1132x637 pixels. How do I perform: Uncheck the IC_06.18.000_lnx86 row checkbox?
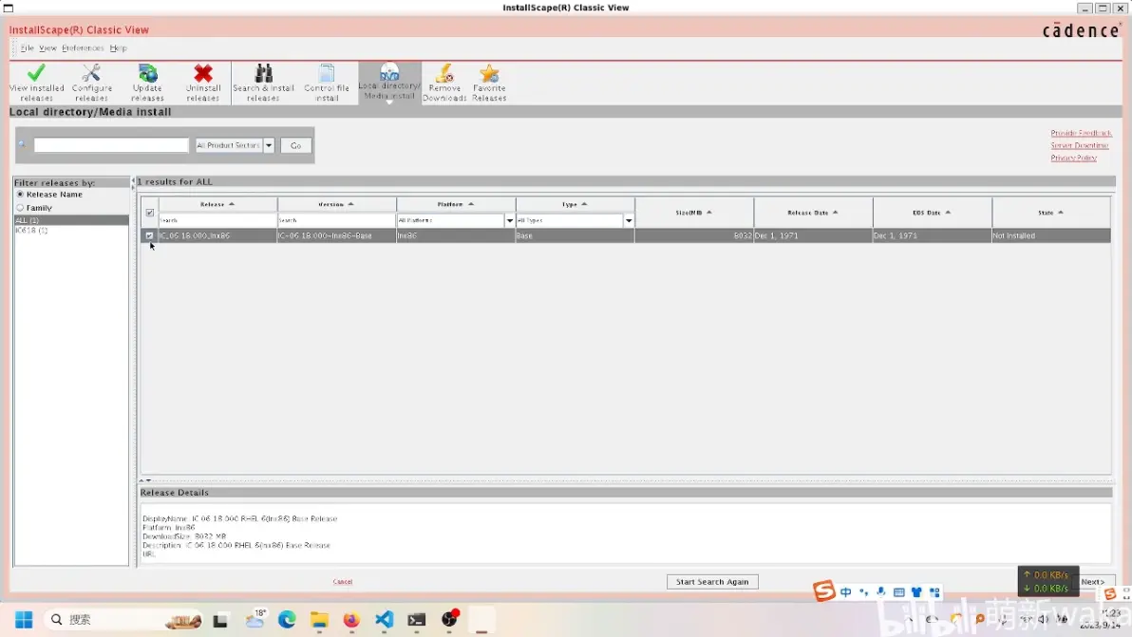tap(149, 235)
